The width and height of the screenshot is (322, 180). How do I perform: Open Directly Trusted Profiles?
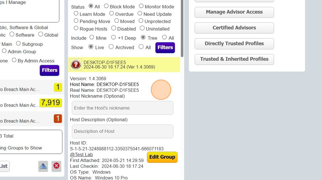coord(234,44)
